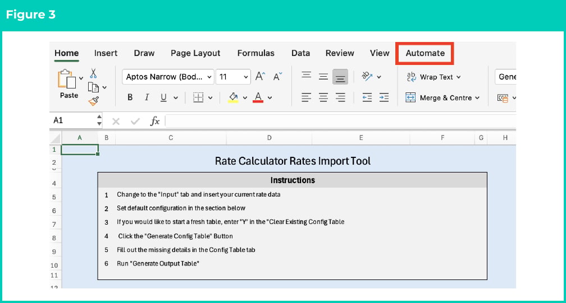Open the Automate tab
The image size is (566, 303).
click(x=425, y=53)
